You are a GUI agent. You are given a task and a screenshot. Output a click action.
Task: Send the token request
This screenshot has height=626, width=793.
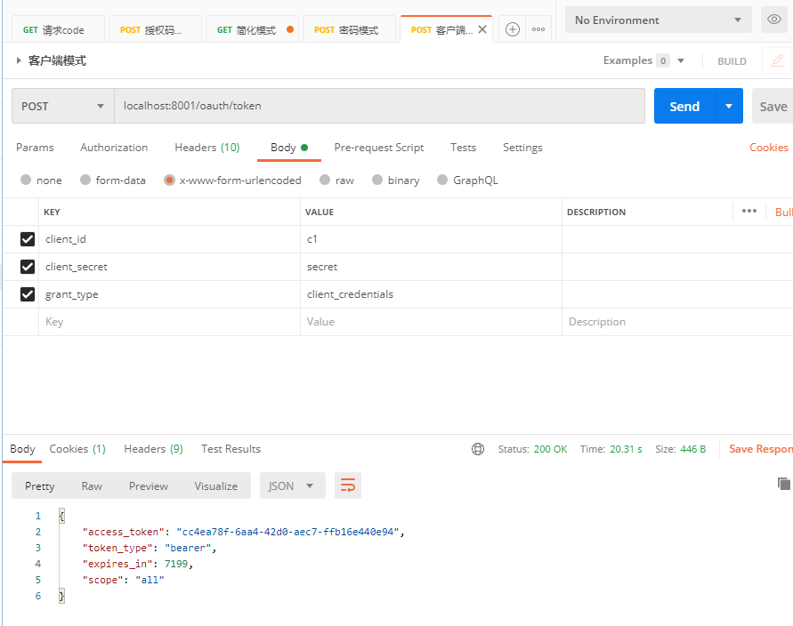point(684,105)
